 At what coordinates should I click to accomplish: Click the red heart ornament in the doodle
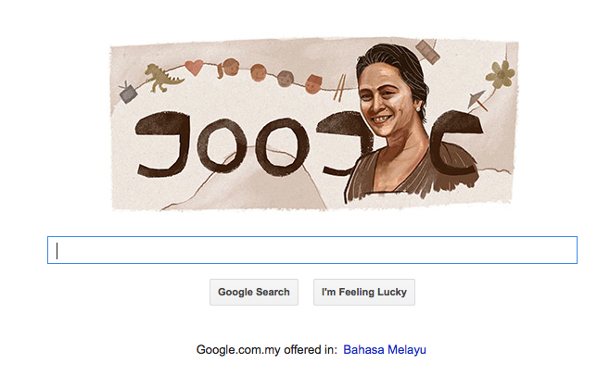coord(194,68)
